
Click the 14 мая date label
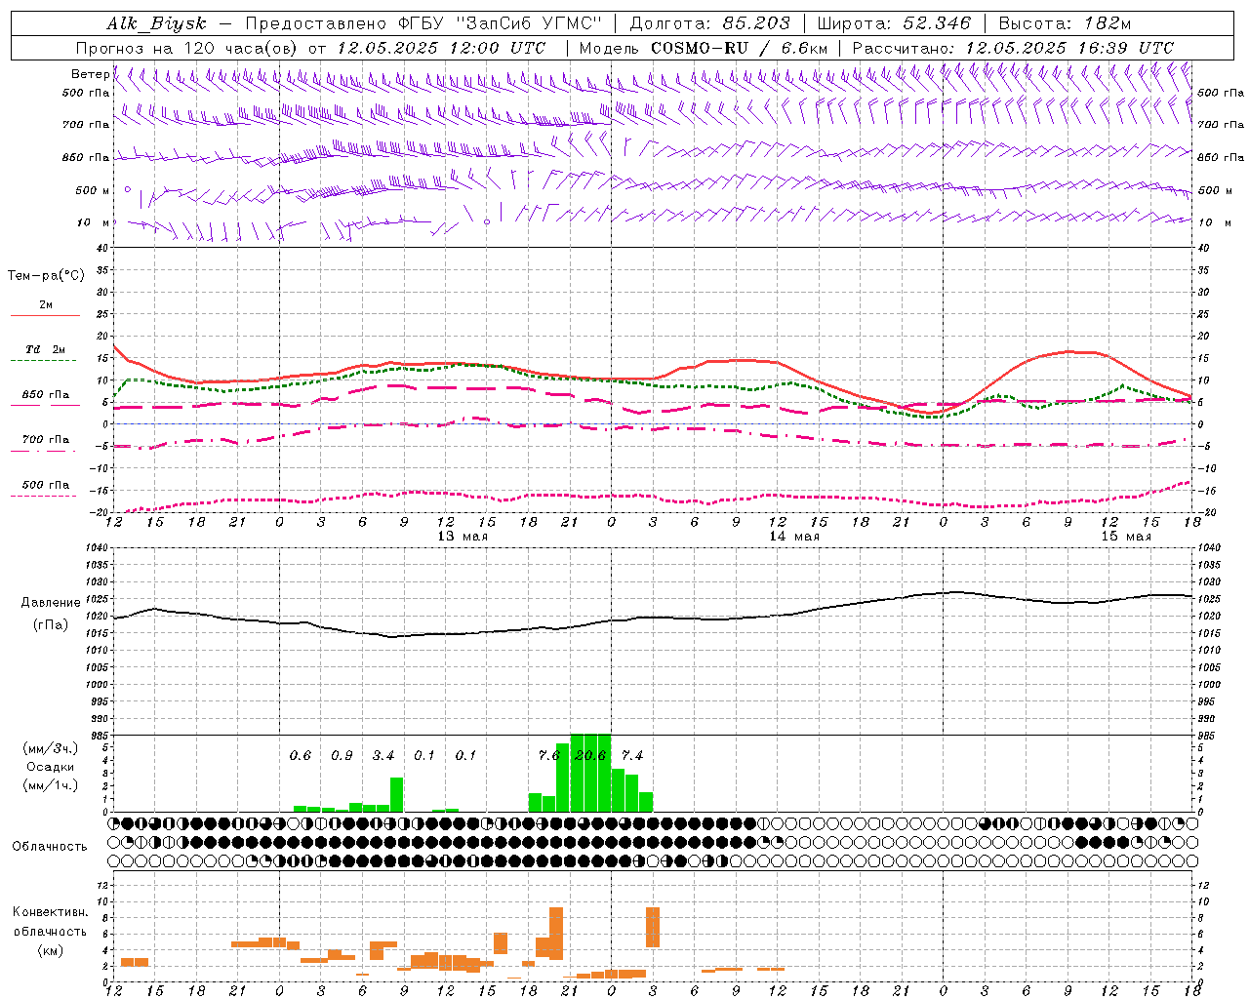794,537
